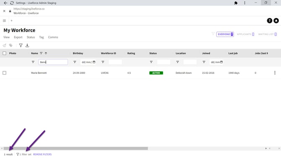Click the REMOVE FILTERS link
Viewport: 281px width, 158px height.
click(42, 154)
